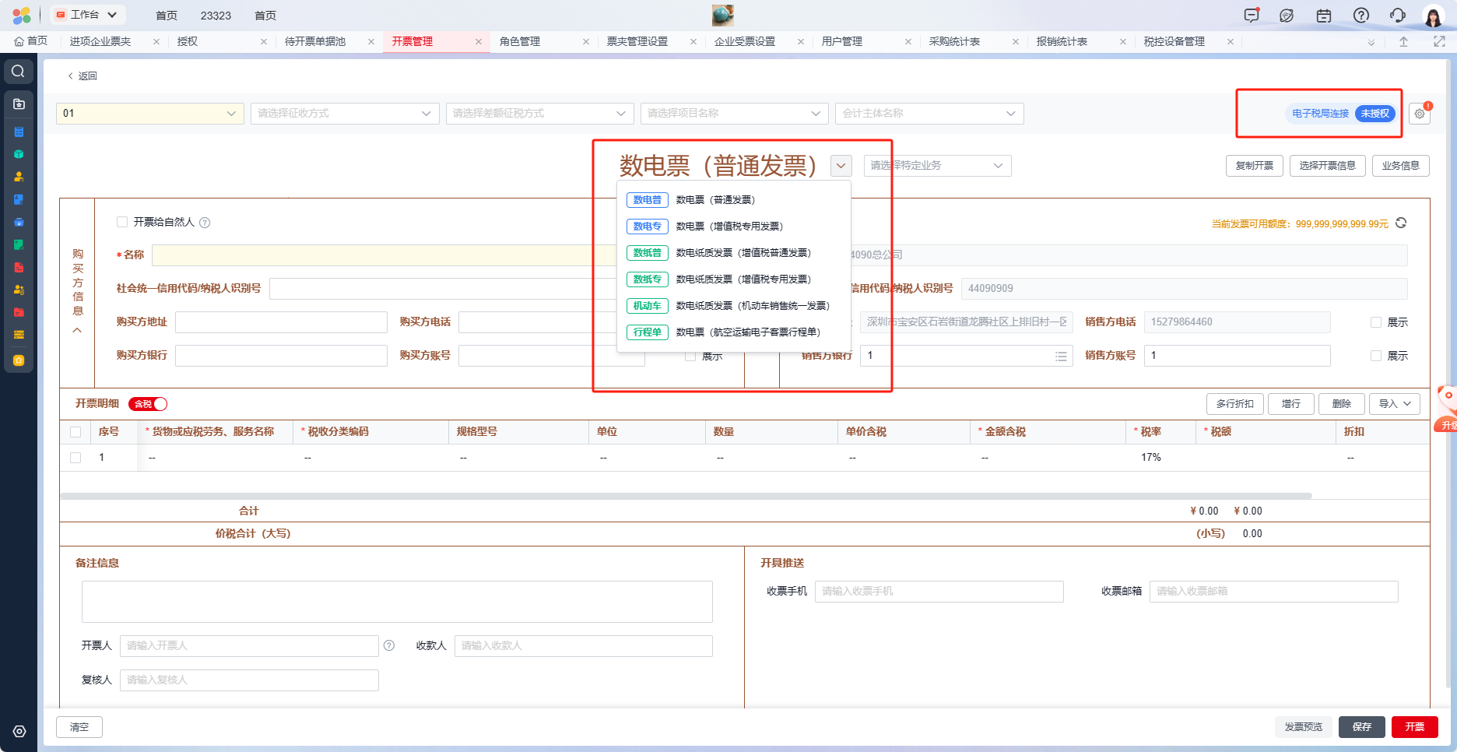1457x752 pixels.
Task: Open the blue checklist clipboard sidebar icon
Action: point(19,132)
